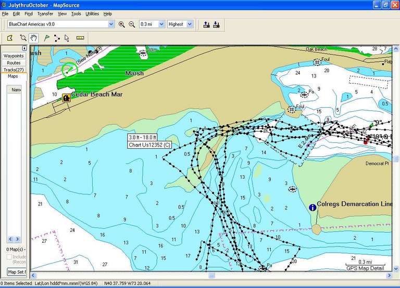Click the Send to Device icon
The width and height of the screenshot is (400, 288).
point(207,24)
